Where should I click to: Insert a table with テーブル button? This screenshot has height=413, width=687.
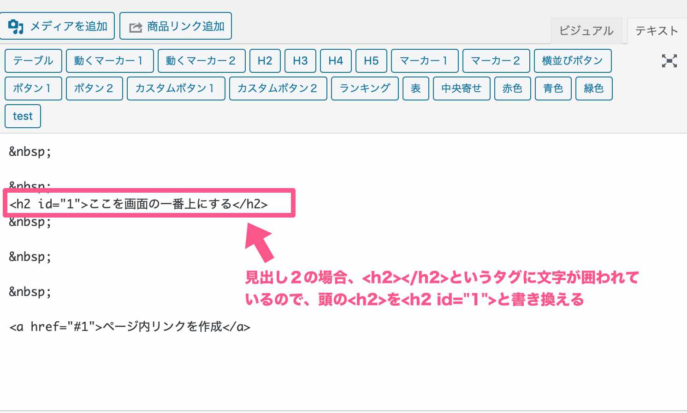tap(33, 61)
